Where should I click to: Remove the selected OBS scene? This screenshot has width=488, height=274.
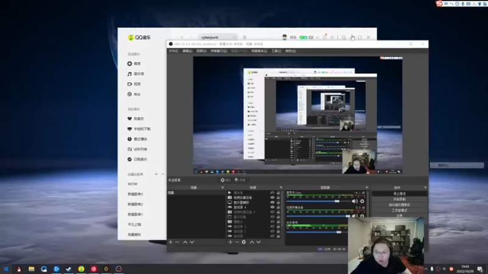177,242
